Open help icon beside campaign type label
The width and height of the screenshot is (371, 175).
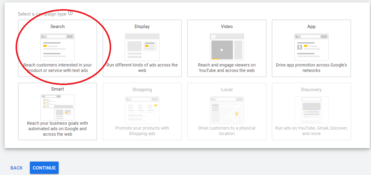coord(71,13)
